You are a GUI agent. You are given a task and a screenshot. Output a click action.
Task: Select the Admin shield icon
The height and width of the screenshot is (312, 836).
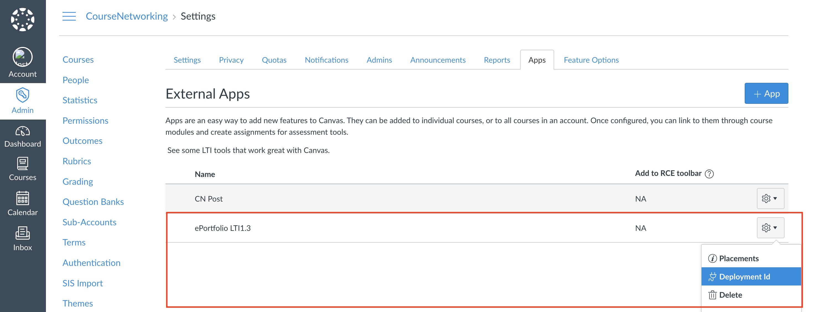click(x=22, y=95)
